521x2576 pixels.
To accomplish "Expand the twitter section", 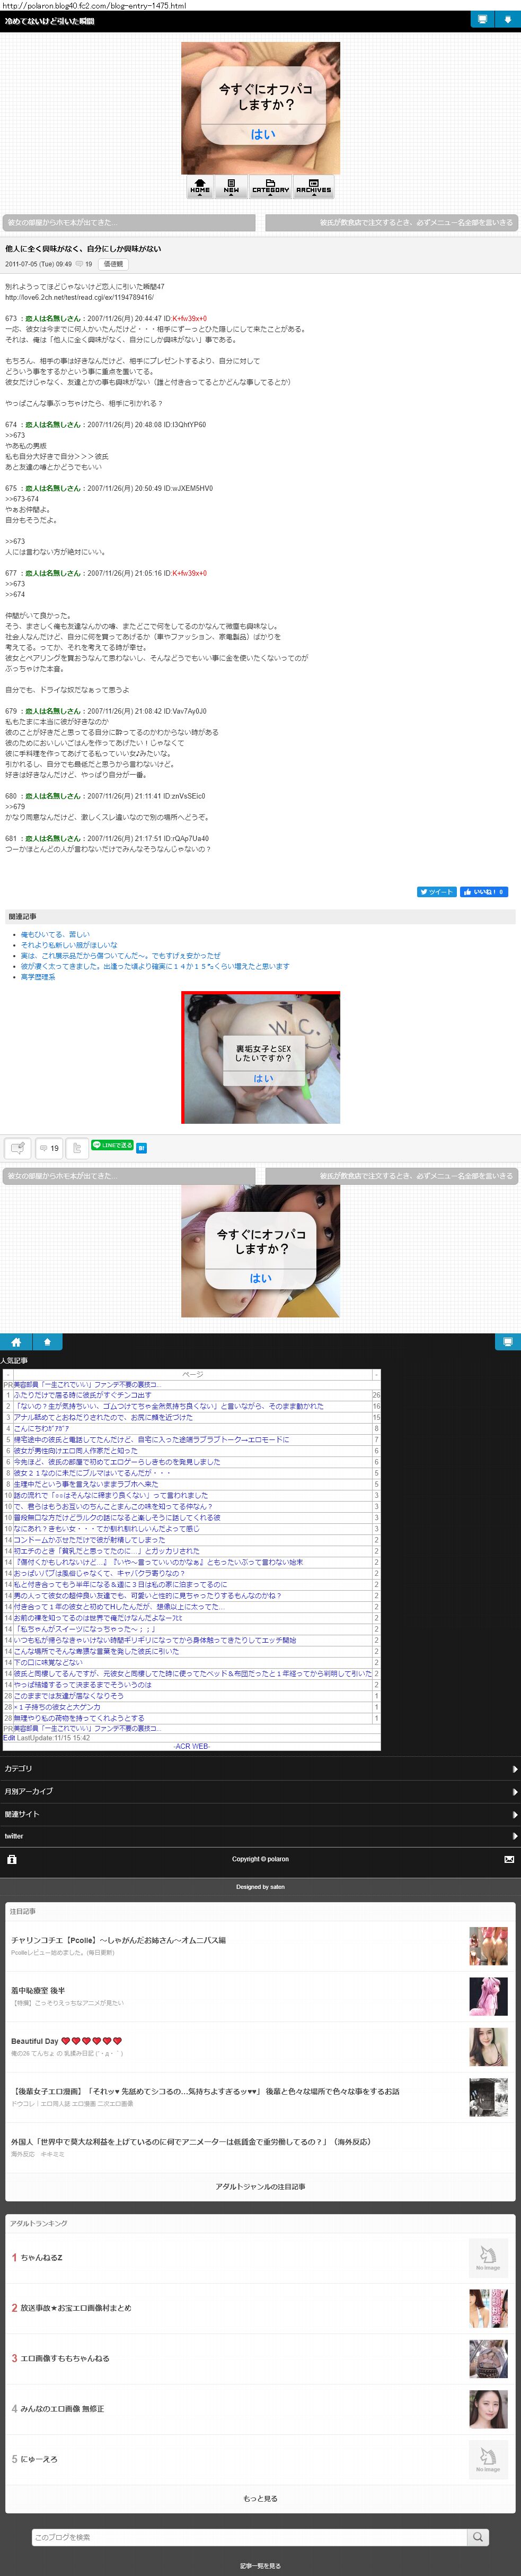I will pos(261,1835).
